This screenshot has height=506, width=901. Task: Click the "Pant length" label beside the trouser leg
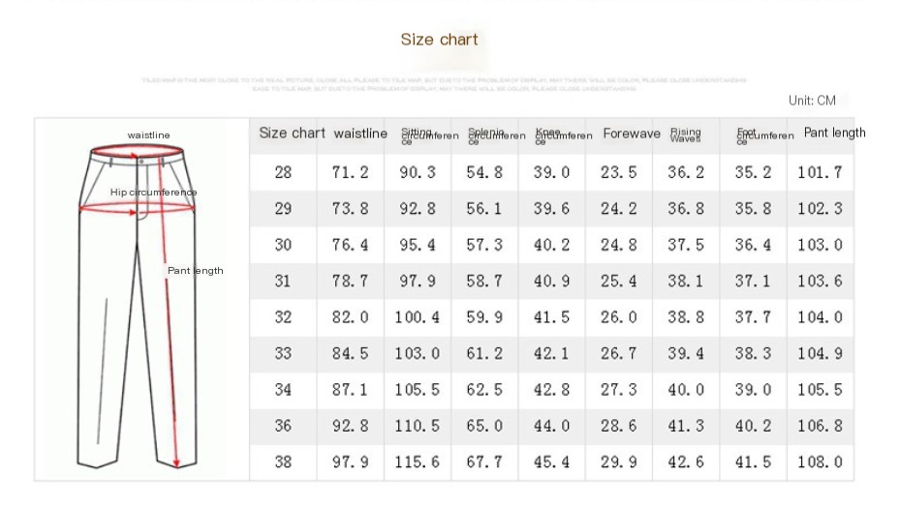pos(195,271)
